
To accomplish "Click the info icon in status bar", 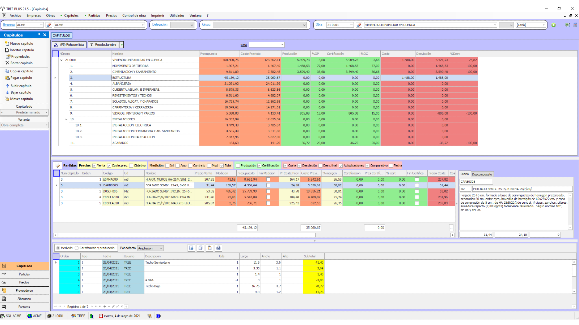I will click(158, 316).
